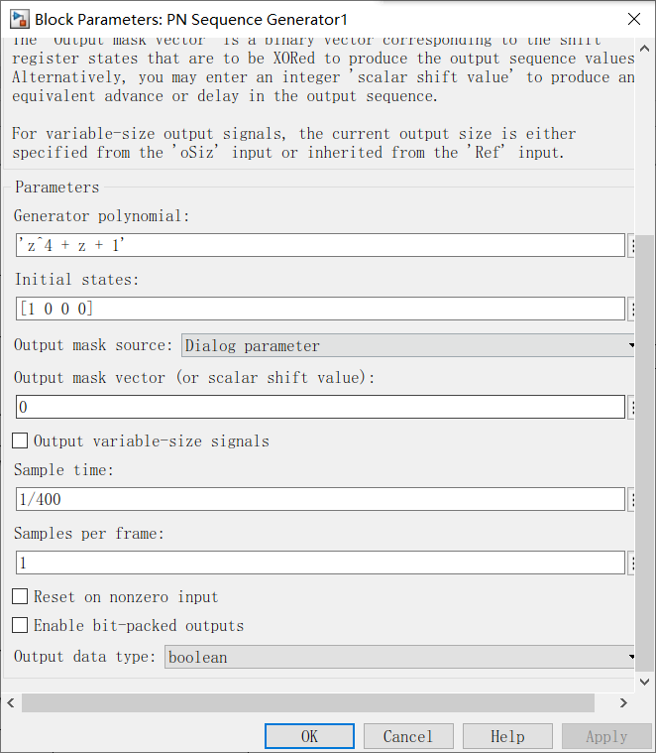This screenshot has height=753, width=656.
Task: Click the Cancel button
Action: [408, 736]
